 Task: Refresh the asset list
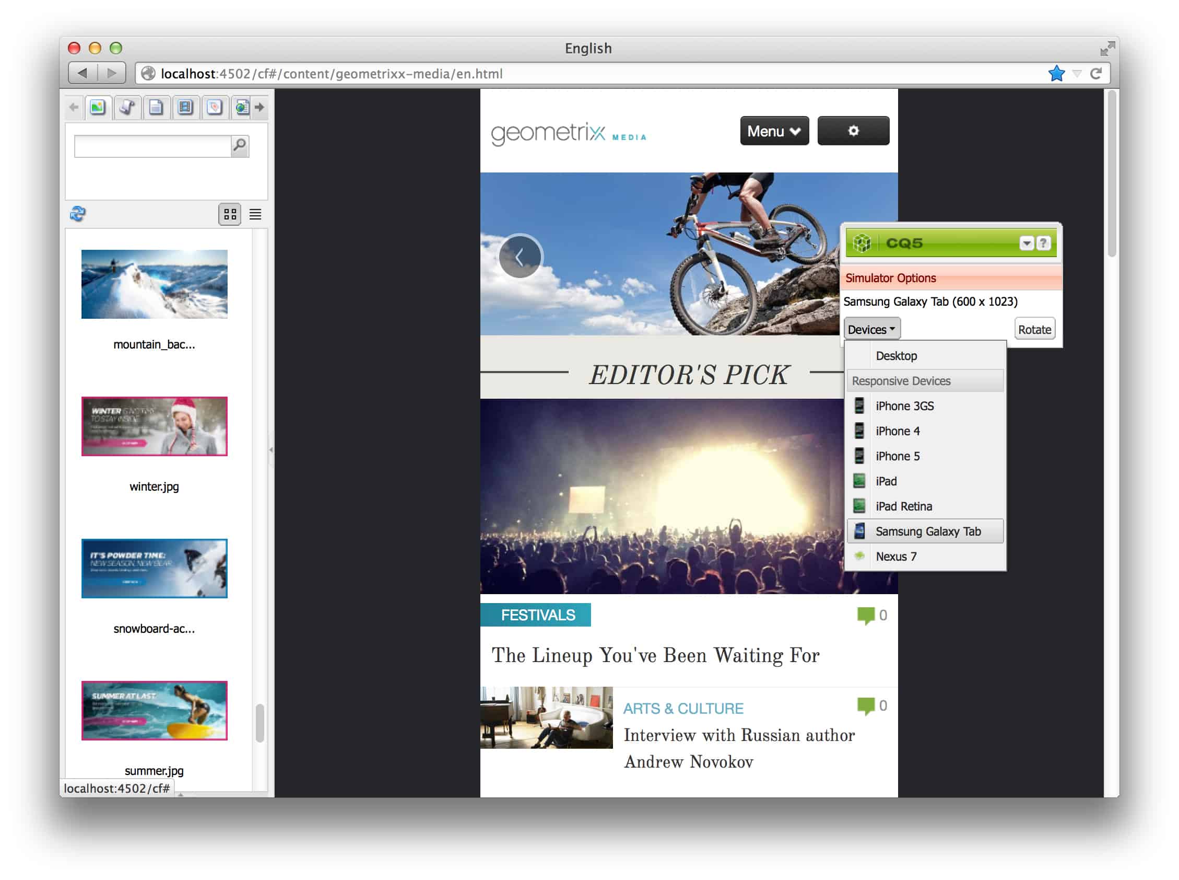78,215
